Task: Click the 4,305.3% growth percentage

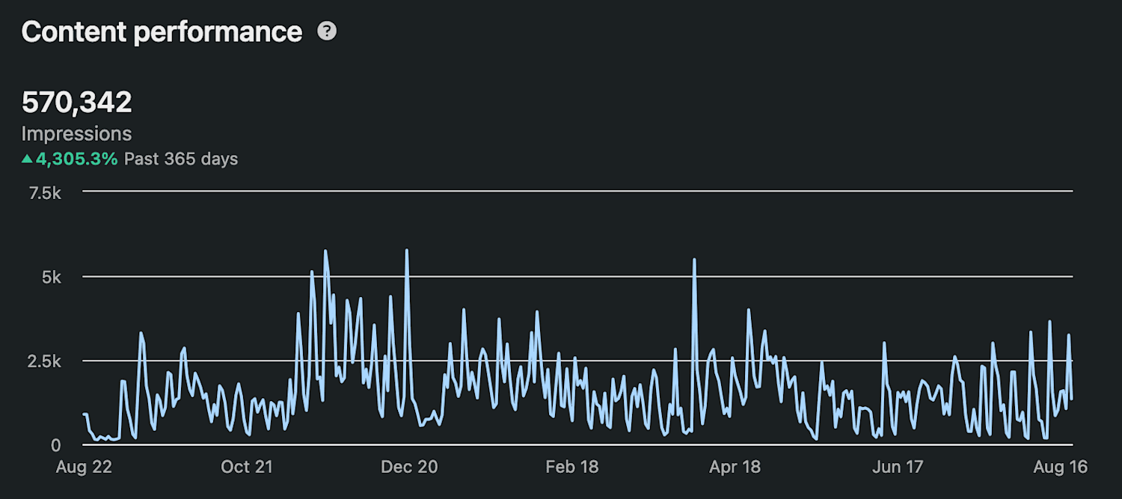Action: pyautogui.click(x=77, y=159)
